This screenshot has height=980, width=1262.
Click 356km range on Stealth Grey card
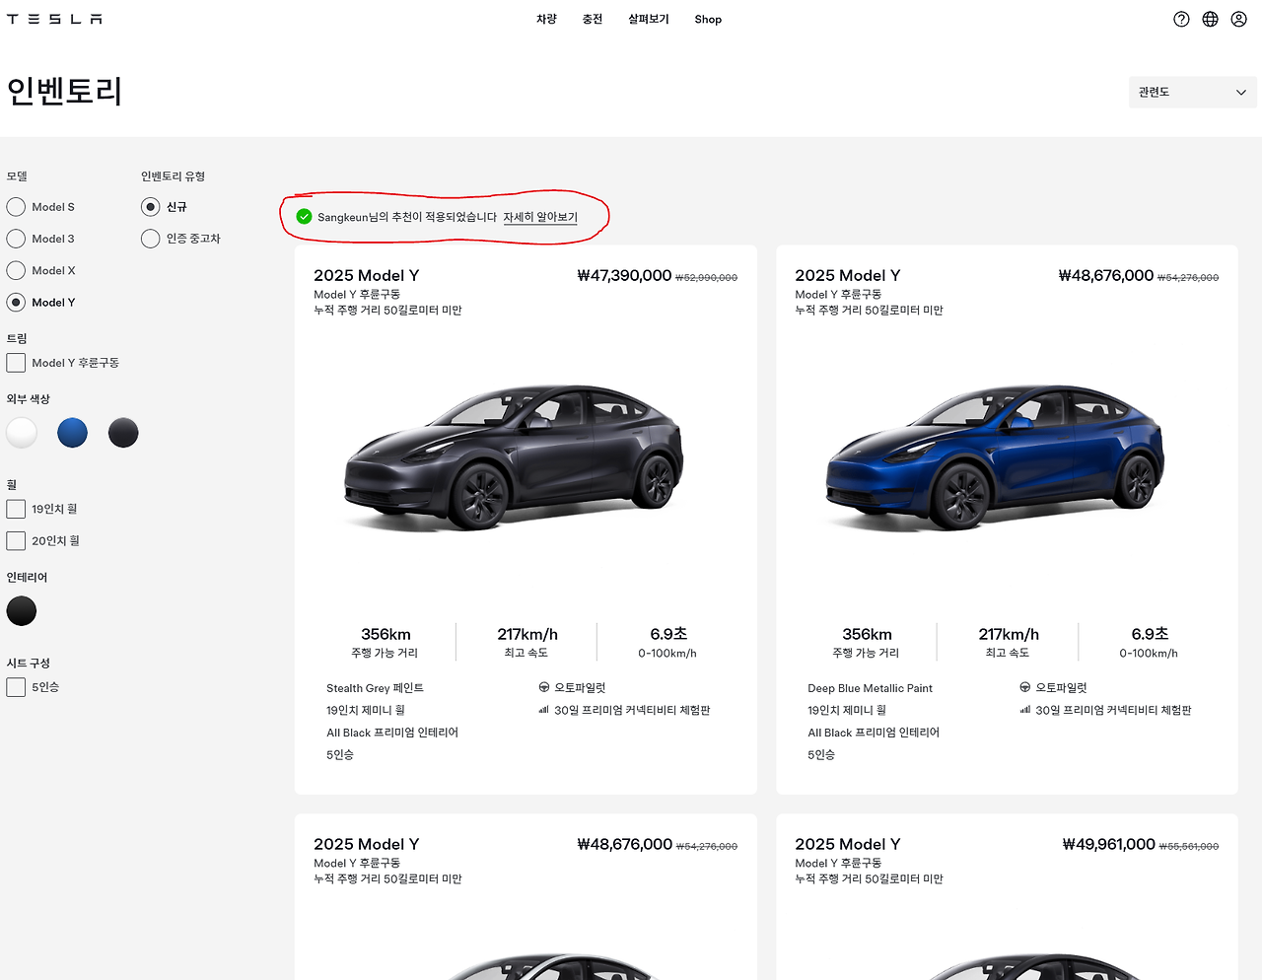coord(386,634)
